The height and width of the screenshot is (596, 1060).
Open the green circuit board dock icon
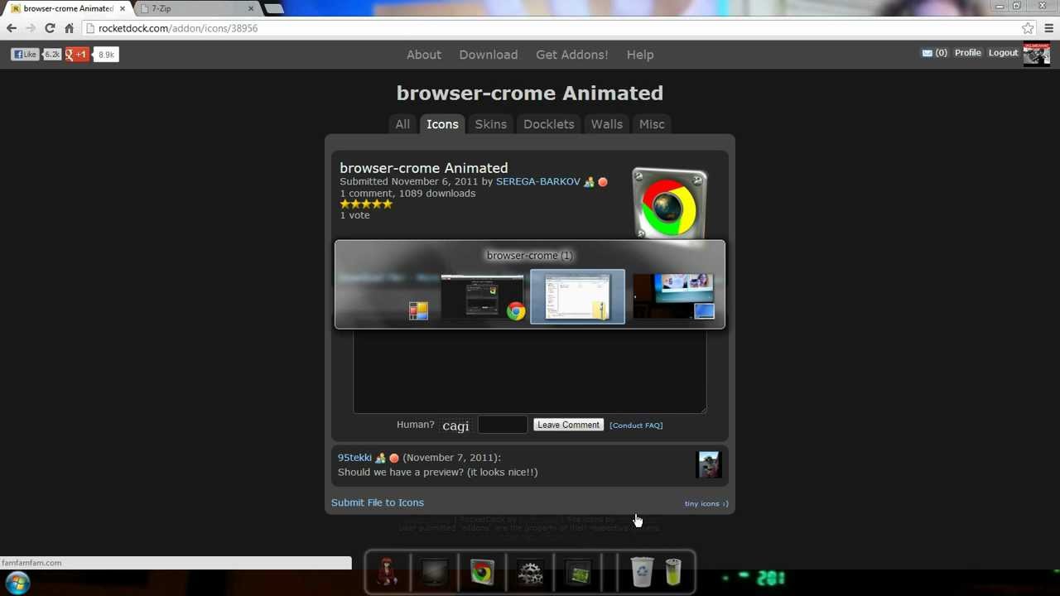click(x=578, y=572)
